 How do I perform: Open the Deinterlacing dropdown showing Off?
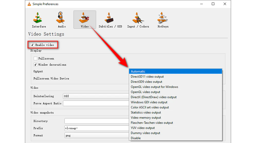(96, 96)
